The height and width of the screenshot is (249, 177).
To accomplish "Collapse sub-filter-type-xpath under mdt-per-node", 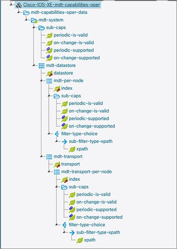I will pos(56,141).
